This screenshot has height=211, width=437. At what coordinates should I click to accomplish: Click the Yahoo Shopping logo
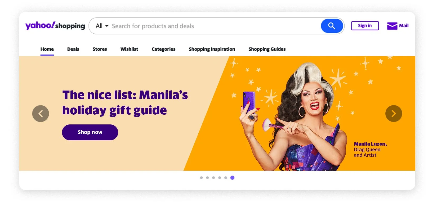(55, 26)
